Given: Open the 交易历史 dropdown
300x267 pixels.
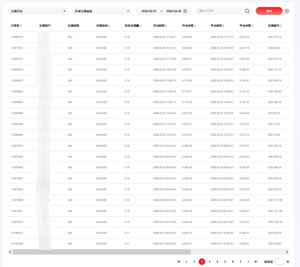Looking at the screenshot, I should tap(38, 11).
